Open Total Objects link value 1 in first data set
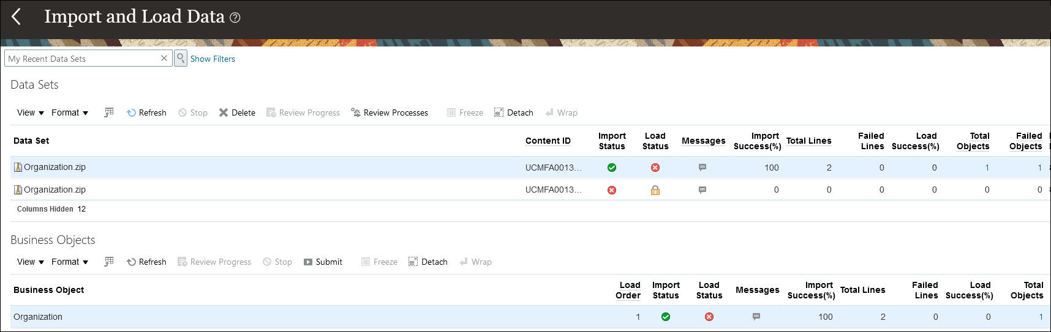 point(987,168)
